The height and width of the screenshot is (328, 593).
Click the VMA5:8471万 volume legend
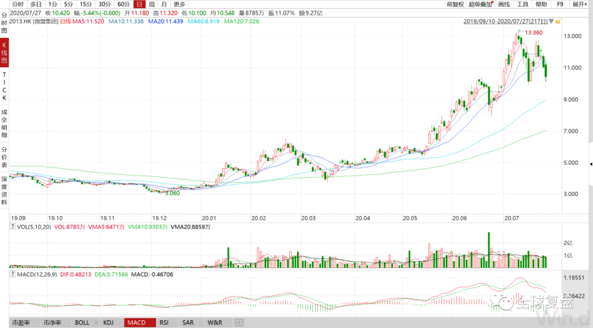pos(106,227)
